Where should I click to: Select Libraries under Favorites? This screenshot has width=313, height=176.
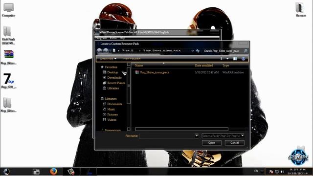111,88
